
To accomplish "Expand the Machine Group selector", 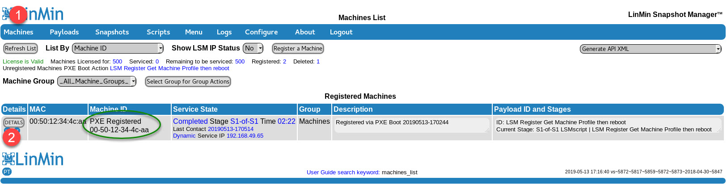I will pos(97,81).
